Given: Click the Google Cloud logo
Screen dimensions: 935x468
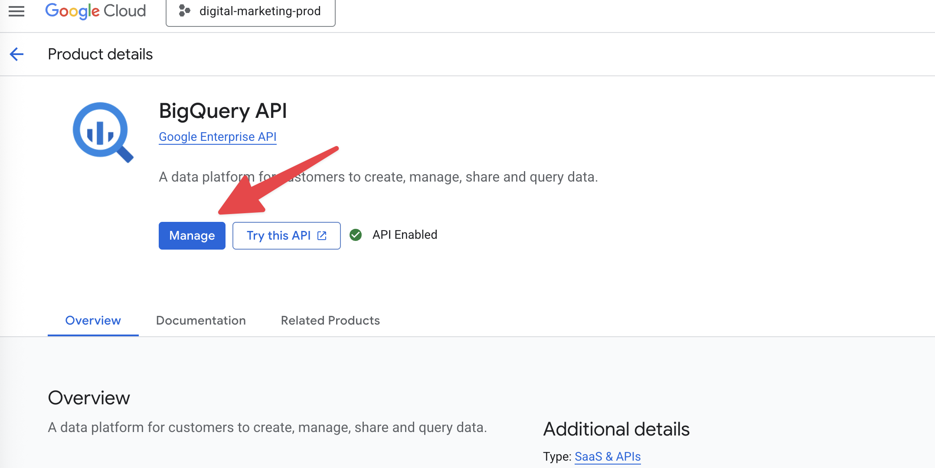Looking at the screenshot, I should pos(95,11).
